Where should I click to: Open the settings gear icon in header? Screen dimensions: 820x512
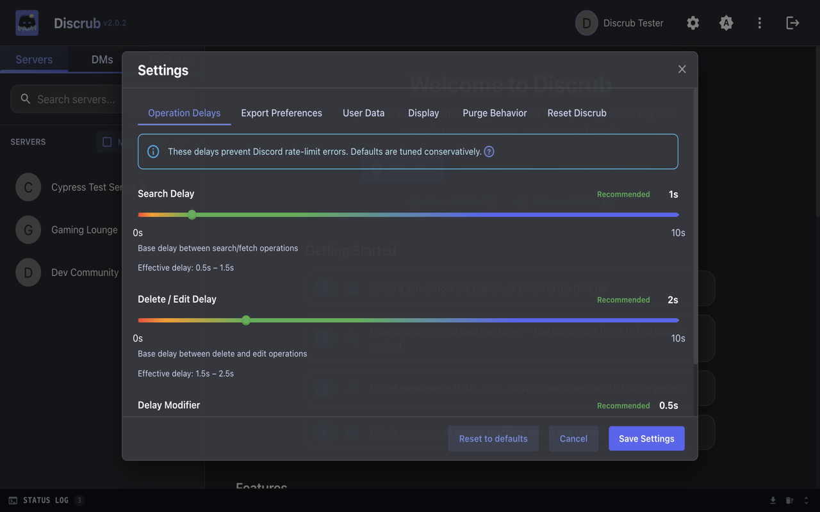click(693, 23)
